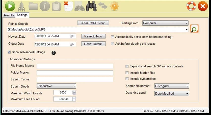Open help via the lifebuoy icon
Image resolution: width=211 pixels, height=115 pixels.
191,6
